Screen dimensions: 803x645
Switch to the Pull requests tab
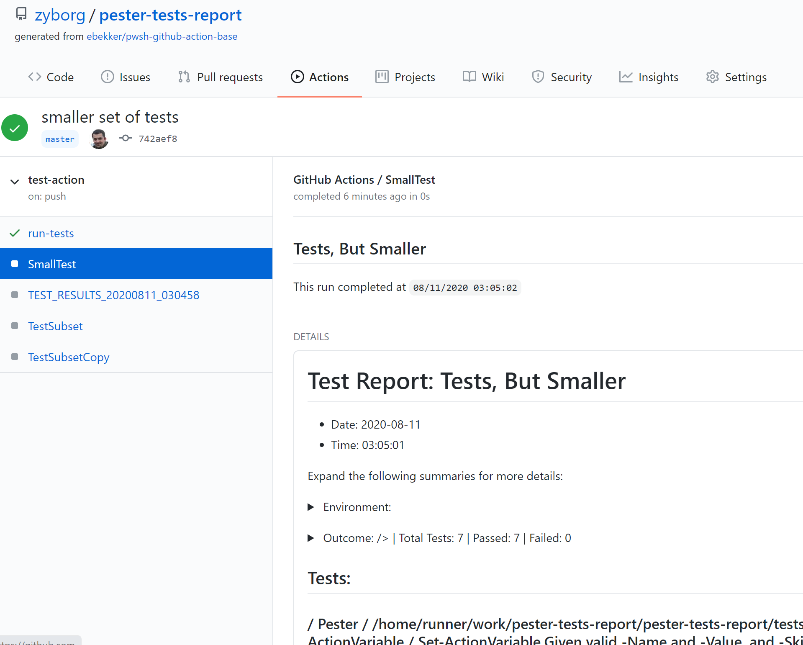221,77
